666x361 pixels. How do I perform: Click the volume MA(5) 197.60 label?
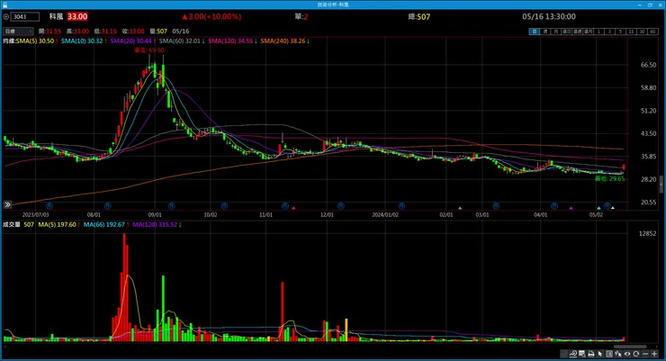pyautogui.click(x=57, y=224)
